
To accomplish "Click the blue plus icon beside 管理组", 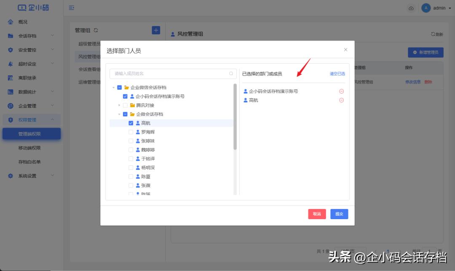I will click(155, 30).
